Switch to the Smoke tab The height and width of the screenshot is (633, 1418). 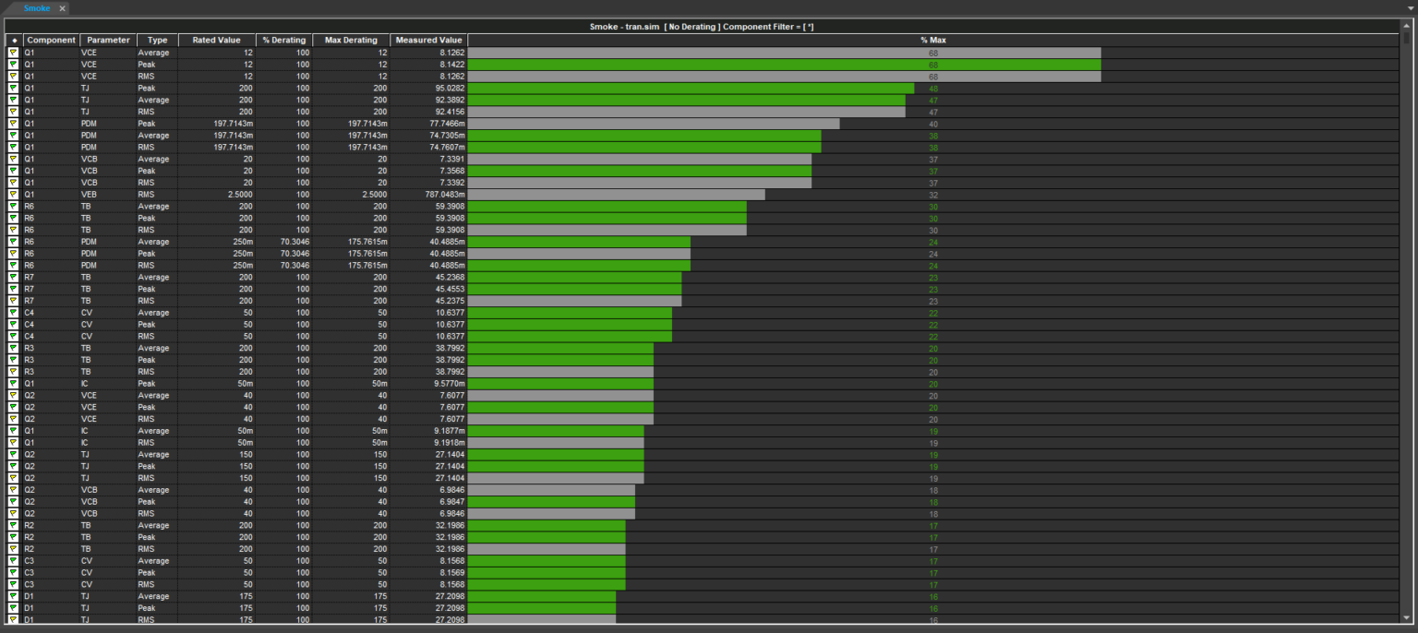35,8
